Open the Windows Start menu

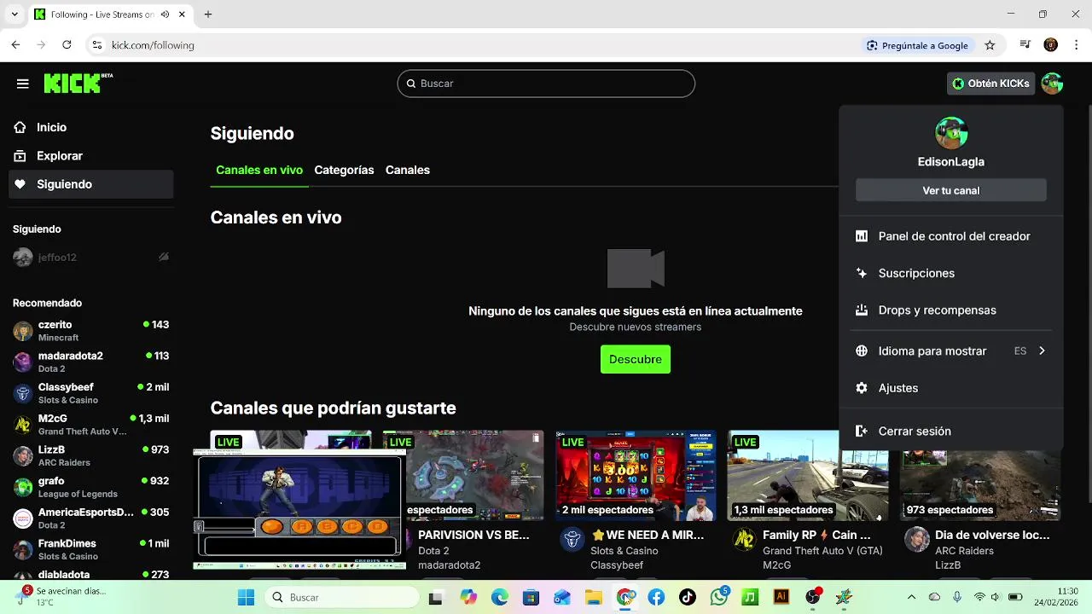pyautogui.click(x=246, y=598)
